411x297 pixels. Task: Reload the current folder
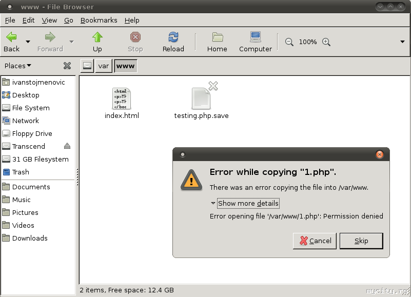(173, 42)
